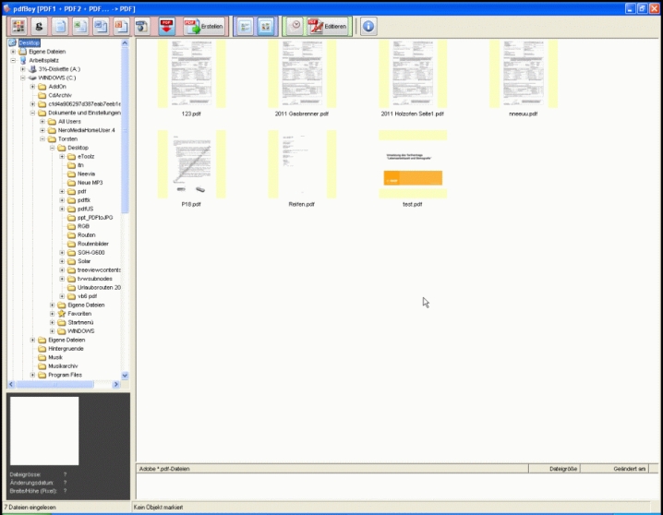Switch to thumbnail view icon
663x515 pixels.
[265, 27]
